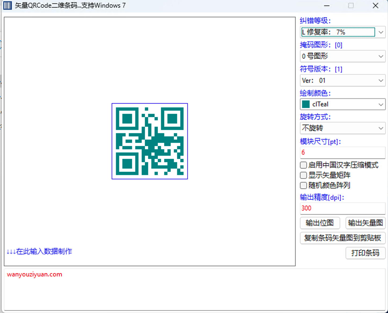The height and width of the screenshot is (313, 388).
Task: Click the 输出精度[dpi] label
Action: 322,197
